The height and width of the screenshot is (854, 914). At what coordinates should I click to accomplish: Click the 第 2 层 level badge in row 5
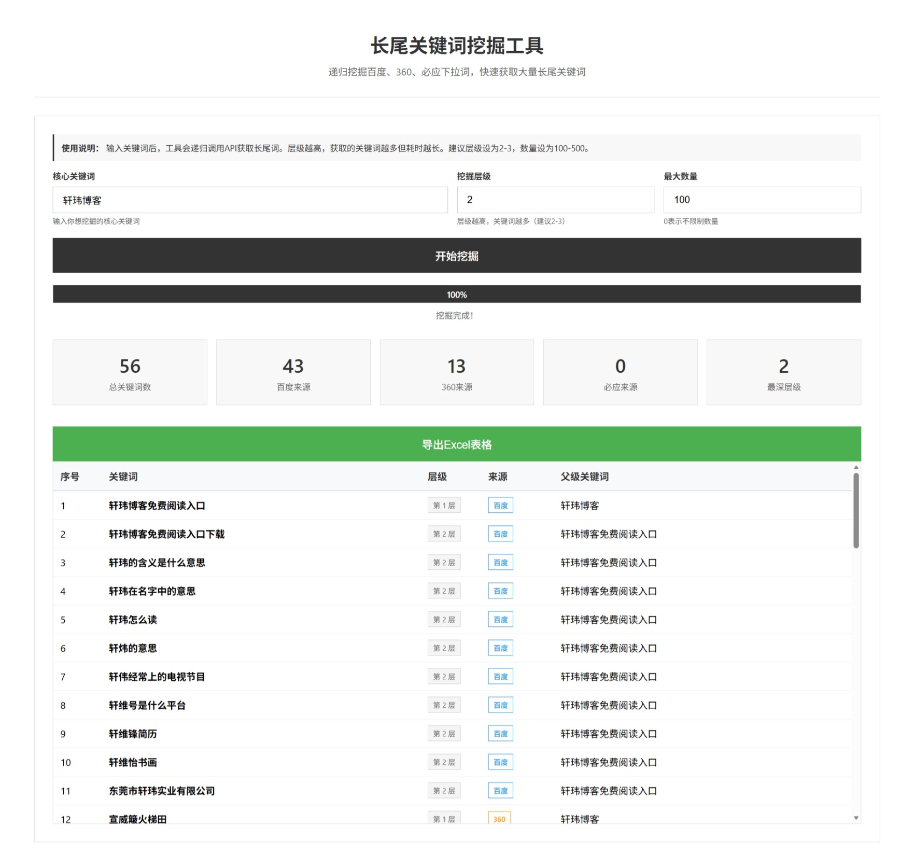(x=444, y=620)
